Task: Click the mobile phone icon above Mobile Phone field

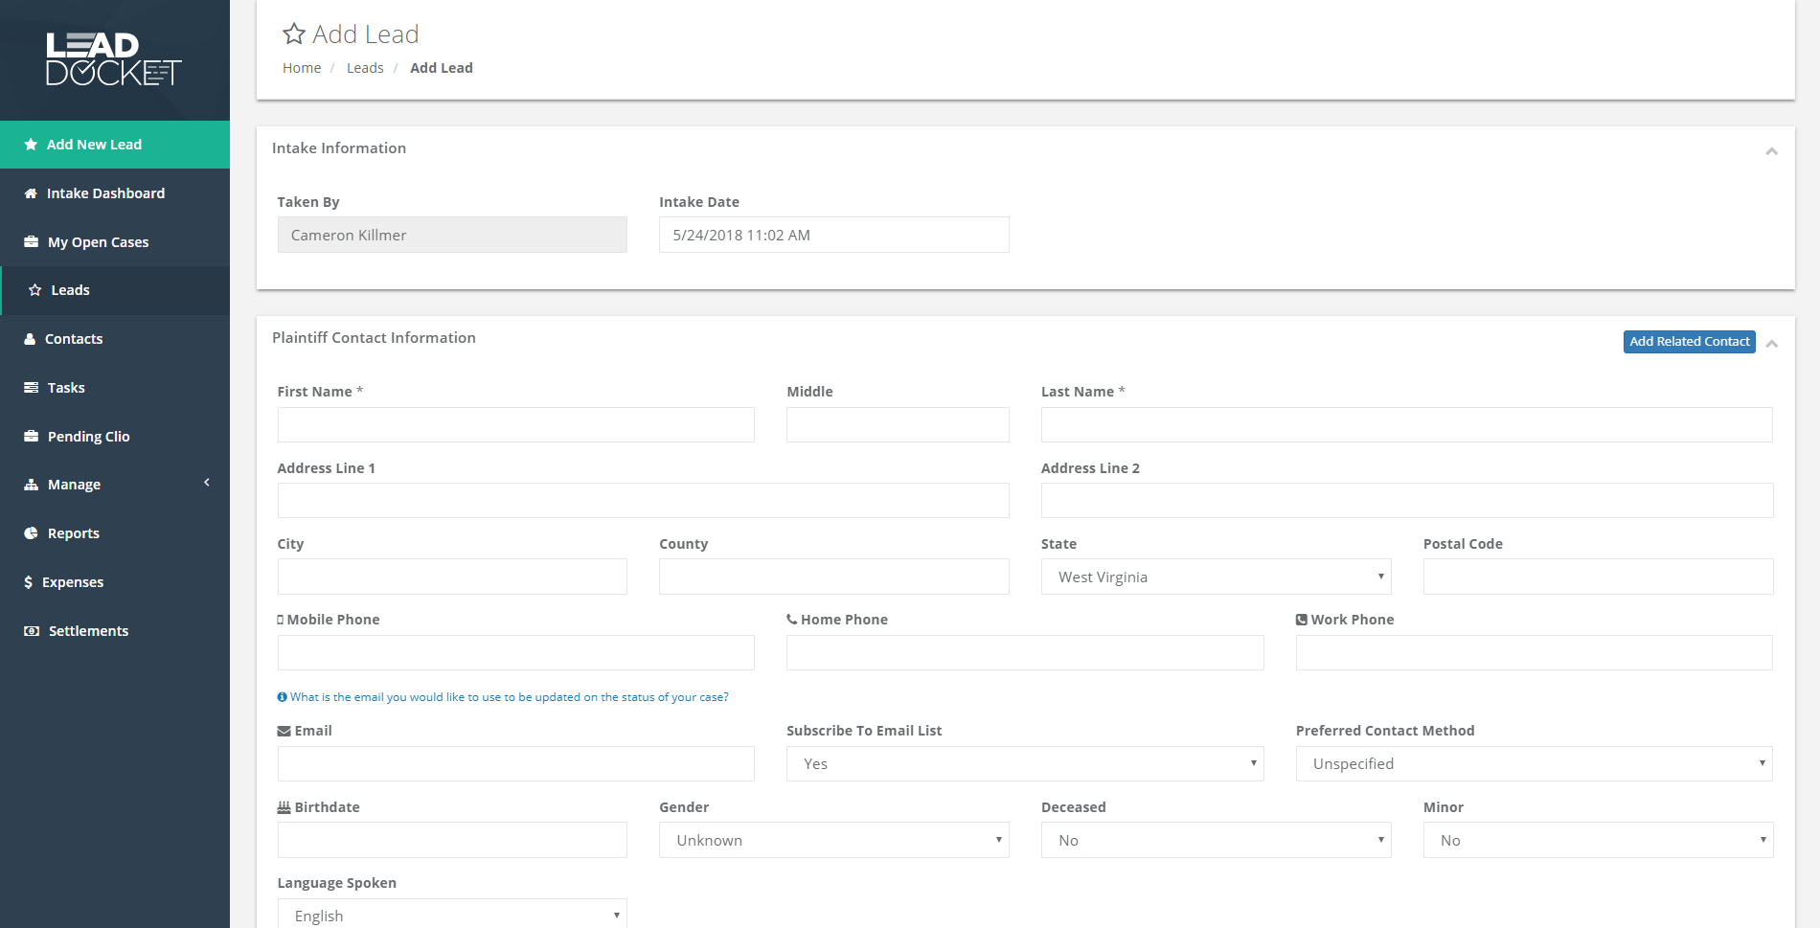Action: [x=282, y=619]
